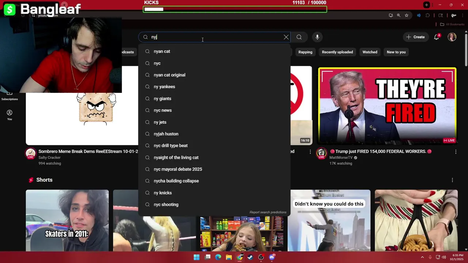
Task: Click the Gemini sparkle button in title bar
Action: 427,5
